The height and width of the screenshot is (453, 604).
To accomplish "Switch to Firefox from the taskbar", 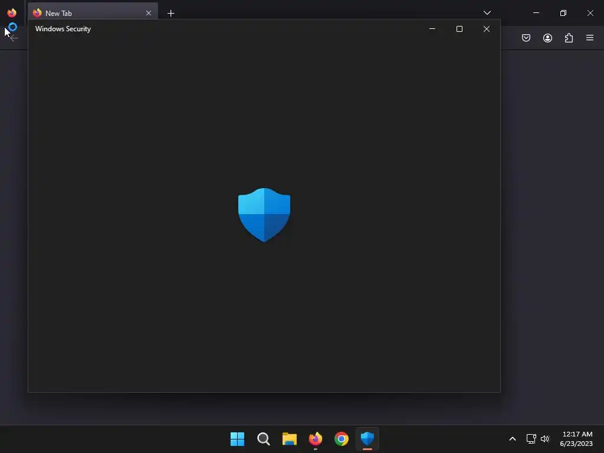I will 316,439.
